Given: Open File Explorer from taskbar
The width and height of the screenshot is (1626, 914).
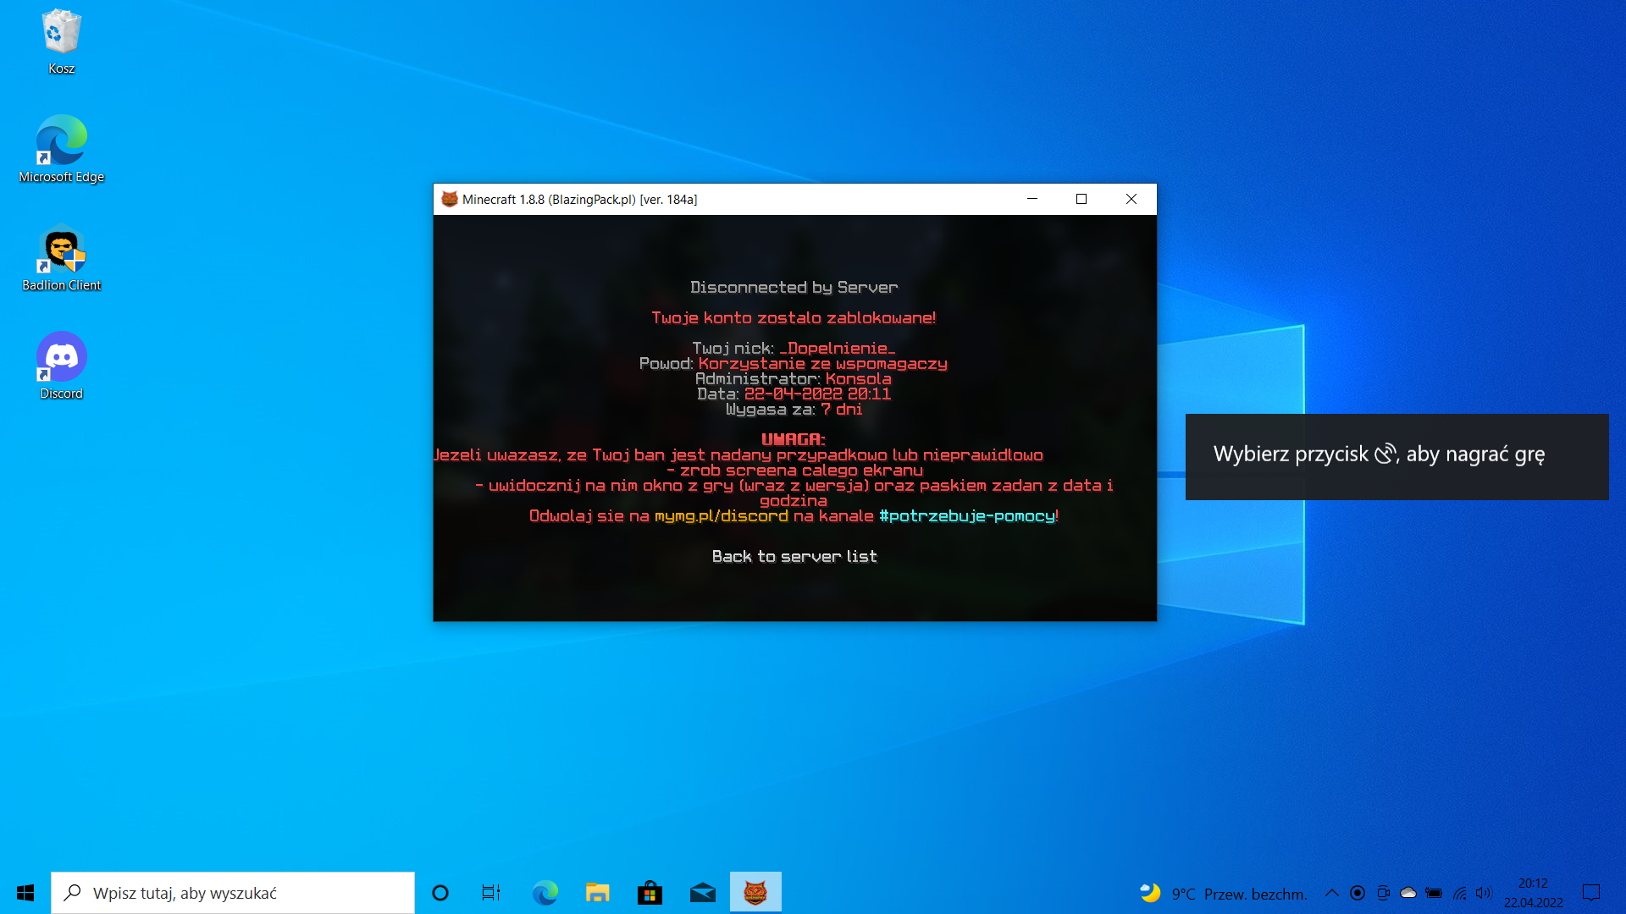Looking at the screenshot, I should click(x=597, y=893).
